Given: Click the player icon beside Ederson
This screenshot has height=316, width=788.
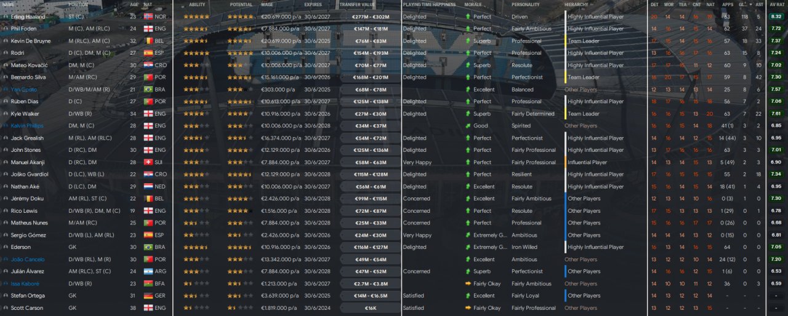Looking at the screenshot, I should click(6, 247).
